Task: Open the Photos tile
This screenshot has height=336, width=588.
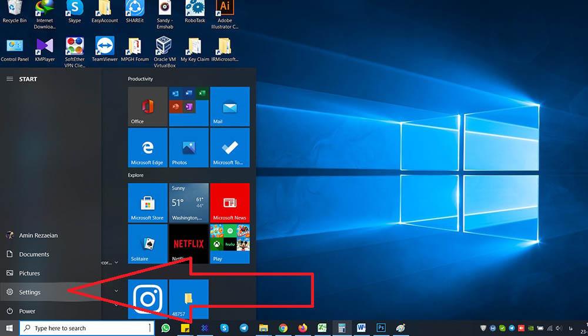Action: pyautogui.click(x=189, y=147)
